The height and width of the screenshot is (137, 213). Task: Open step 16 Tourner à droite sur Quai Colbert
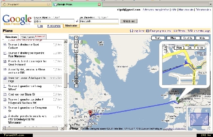(x=32, y=46)
